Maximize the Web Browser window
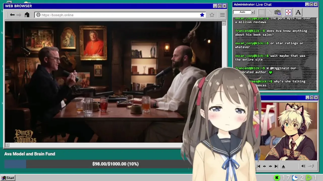The image size is (323, 181). pyautogui.click(x=220, y=6)
